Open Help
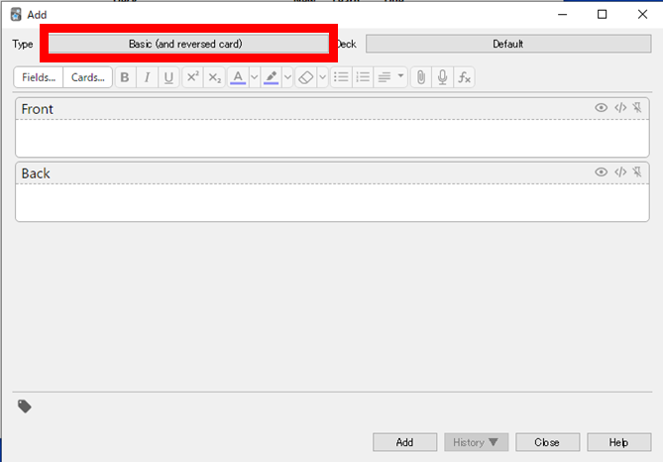Viewport: 663px width, 462px height. pos(619,442)
